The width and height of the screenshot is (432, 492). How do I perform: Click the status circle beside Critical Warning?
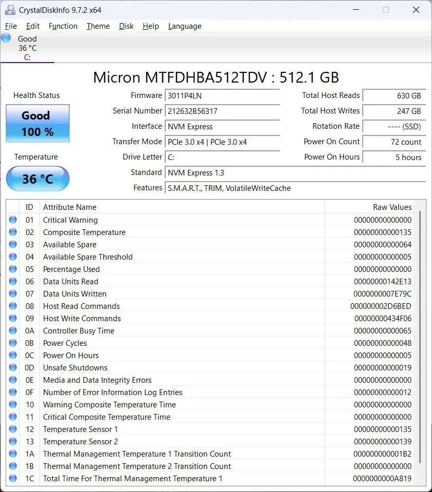(13, 220)
